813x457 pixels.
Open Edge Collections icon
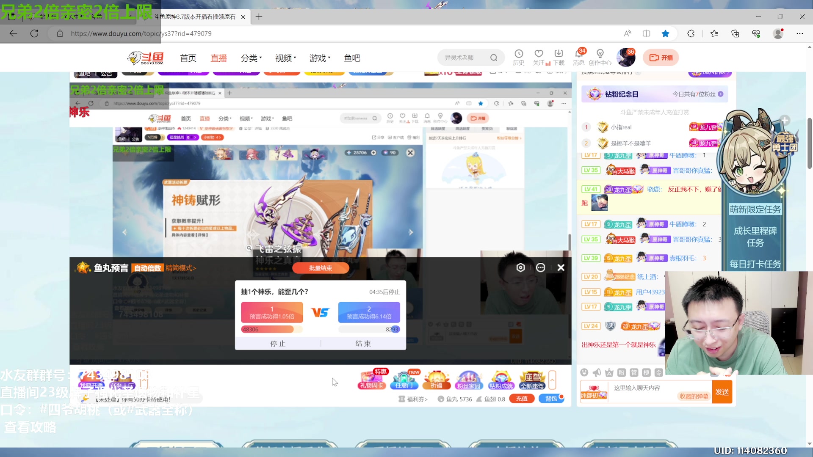[x=735, y=33]
